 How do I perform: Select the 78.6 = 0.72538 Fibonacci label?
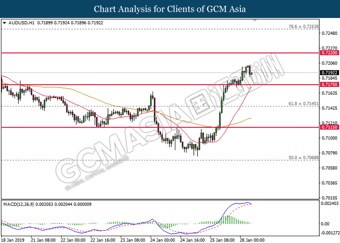click(304, 27)
